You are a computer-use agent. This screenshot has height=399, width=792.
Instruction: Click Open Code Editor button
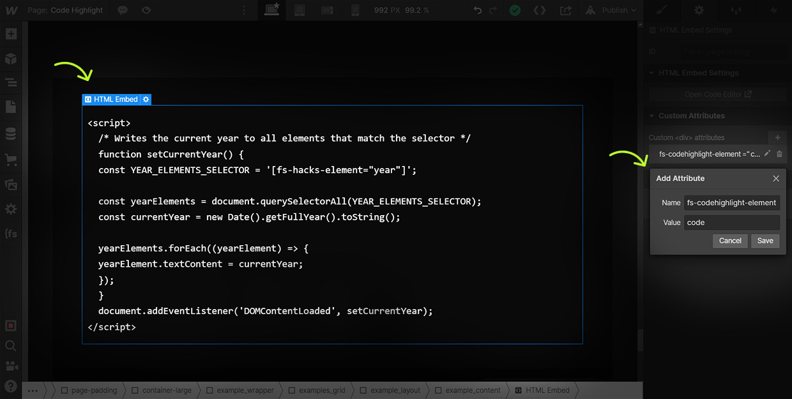click(x=717, y=94)
